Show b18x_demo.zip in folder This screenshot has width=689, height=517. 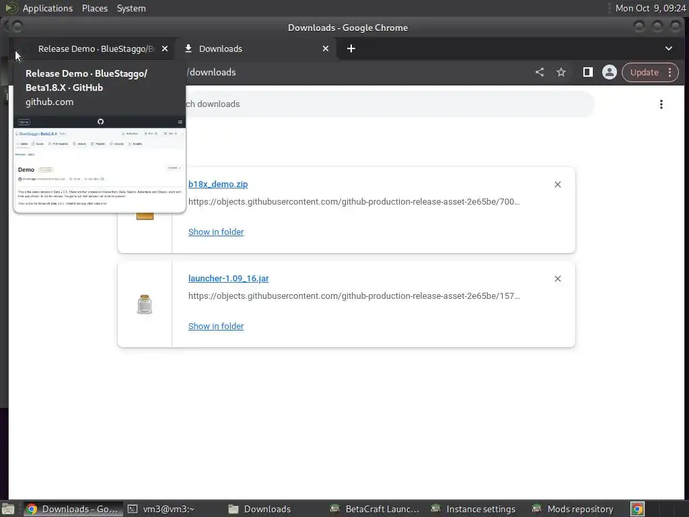coord(216,232)
